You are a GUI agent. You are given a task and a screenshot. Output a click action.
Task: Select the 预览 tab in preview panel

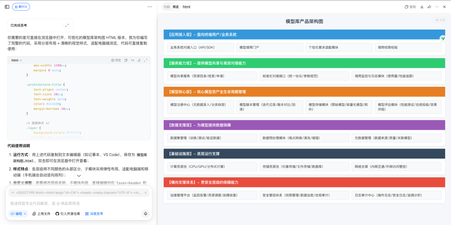tap(175, 7)
